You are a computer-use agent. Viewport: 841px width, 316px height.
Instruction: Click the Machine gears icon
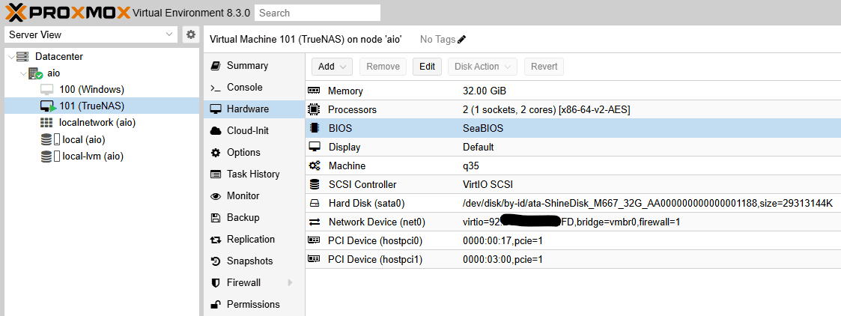point(315,165)
